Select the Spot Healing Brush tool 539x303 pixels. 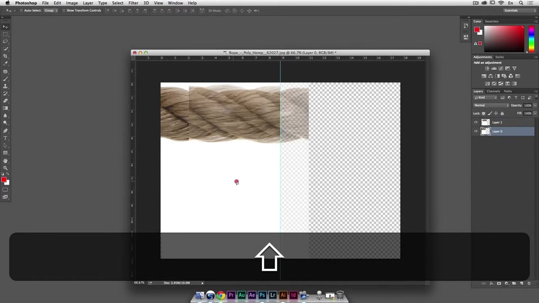[5, 71]
